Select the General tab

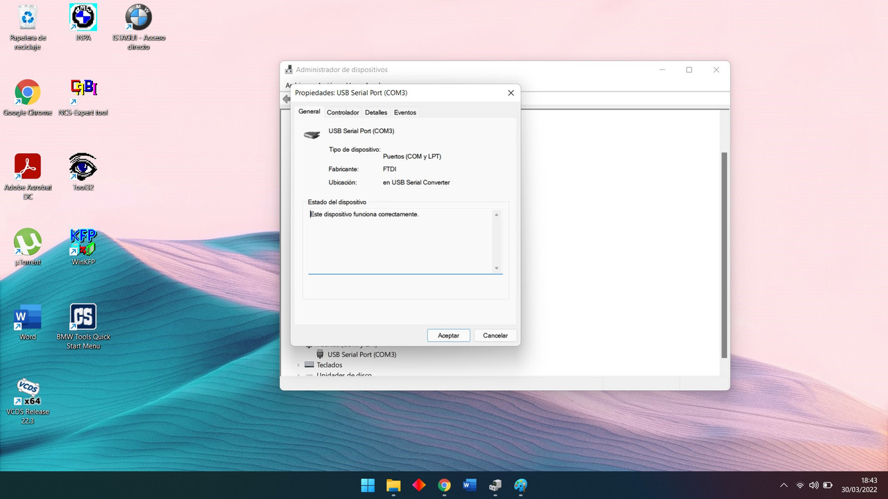(x=309, y=112)
